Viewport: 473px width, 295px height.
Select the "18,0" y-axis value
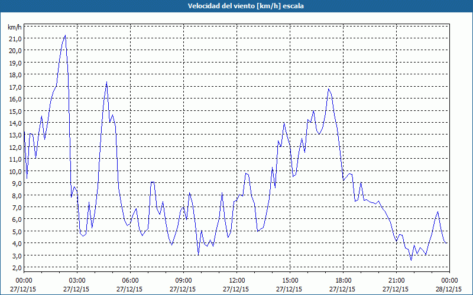point(15,75)
